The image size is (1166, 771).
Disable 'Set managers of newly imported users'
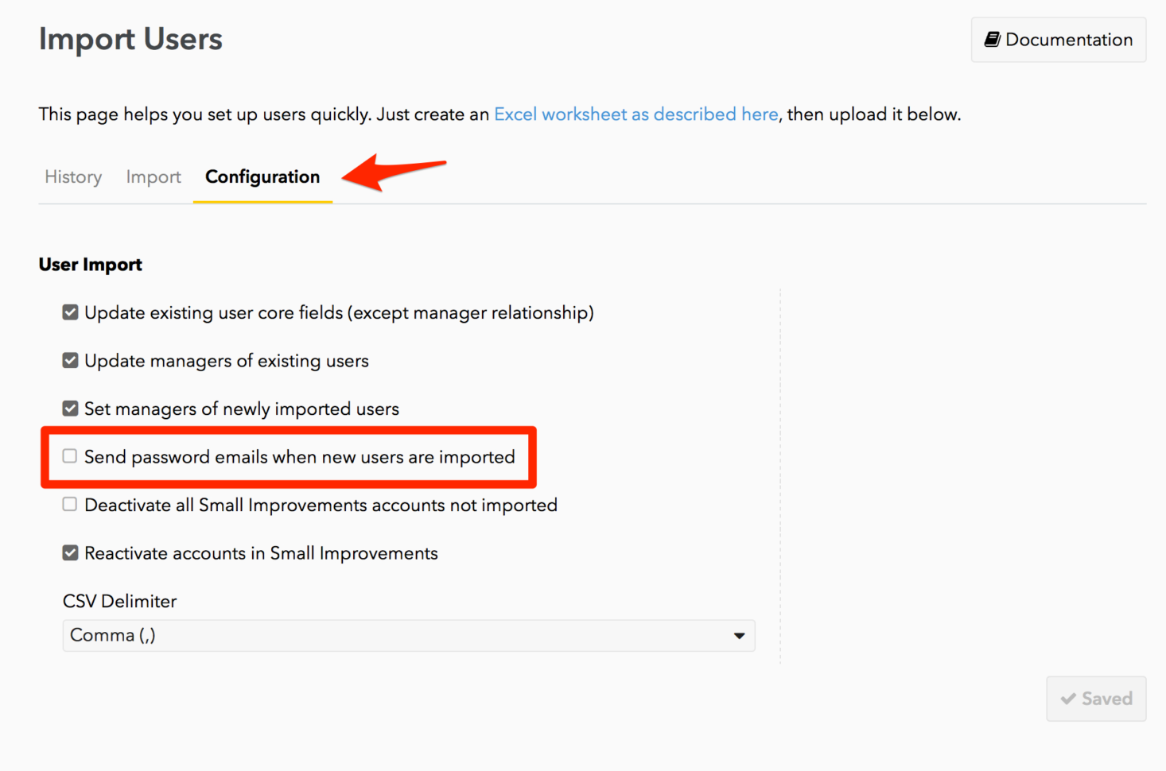point(71,409)
